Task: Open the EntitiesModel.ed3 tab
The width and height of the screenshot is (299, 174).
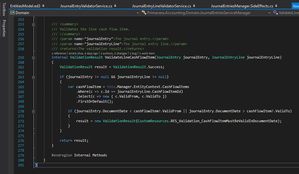Action: point(25,6)
